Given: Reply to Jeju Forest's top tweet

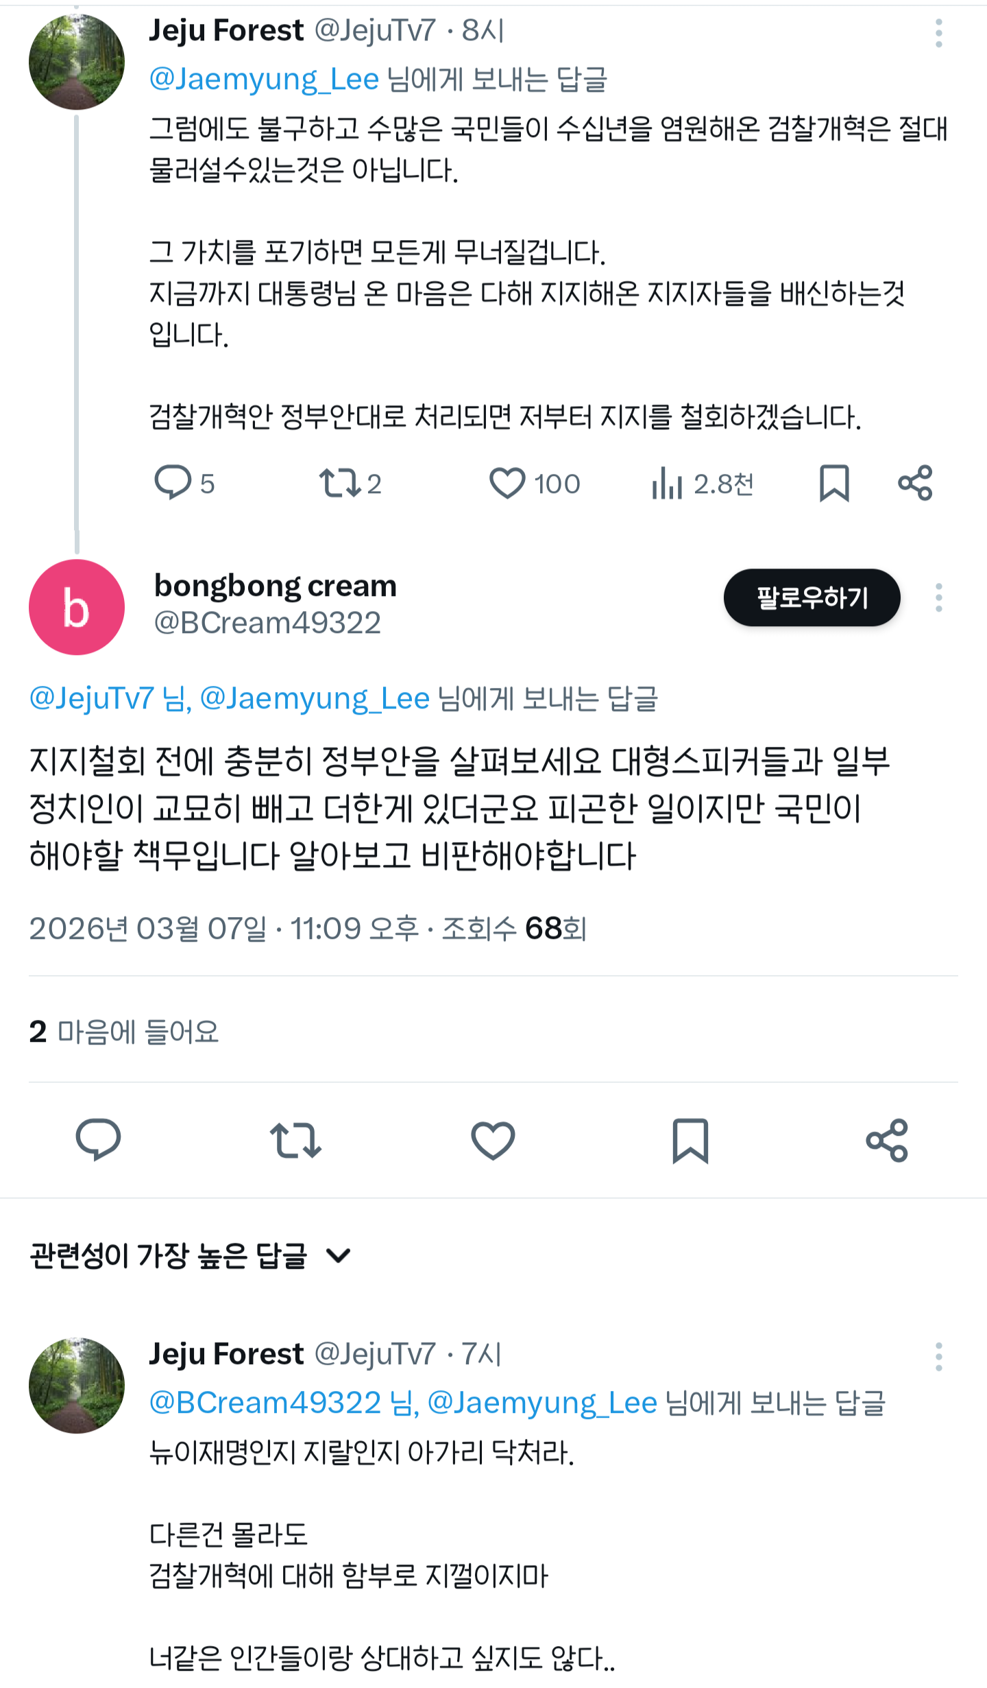Looking at the screenshot, I should coord(173,482).
